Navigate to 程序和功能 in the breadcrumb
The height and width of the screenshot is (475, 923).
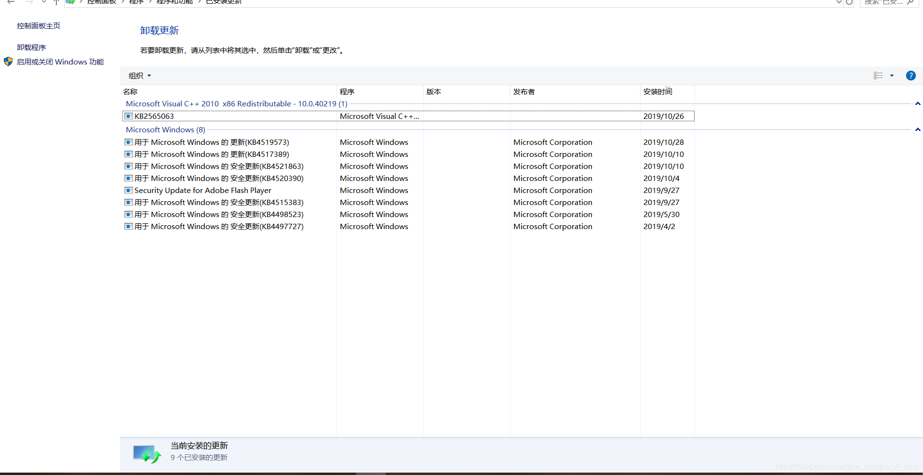(174, 2)
